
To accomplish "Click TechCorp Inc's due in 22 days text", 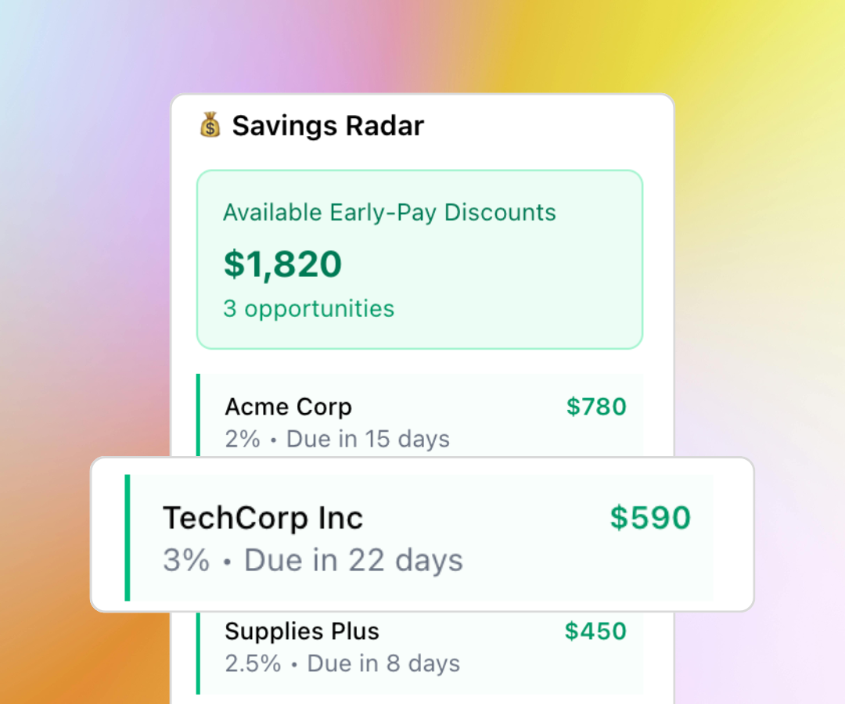I will (352, 560).
